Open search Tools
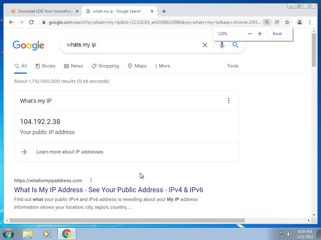 tap(233, 66)
